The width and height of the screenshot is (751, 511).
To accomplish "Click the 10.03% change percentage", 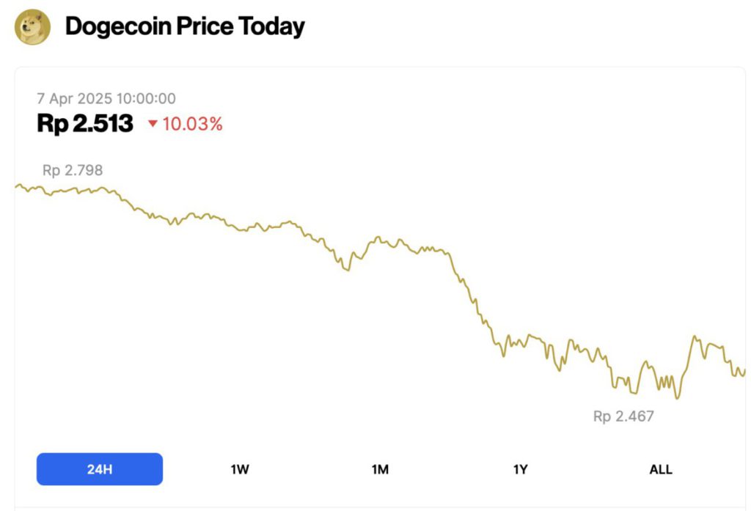I will pos(192,124).
